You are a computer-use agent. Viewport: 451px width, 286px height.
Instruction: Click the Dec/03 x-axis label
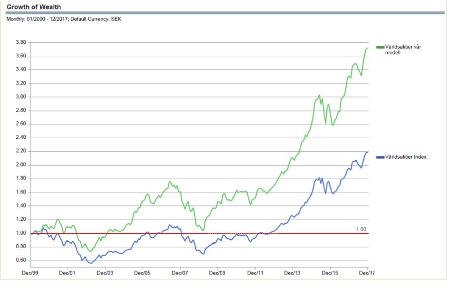click(x=105, y=273)
